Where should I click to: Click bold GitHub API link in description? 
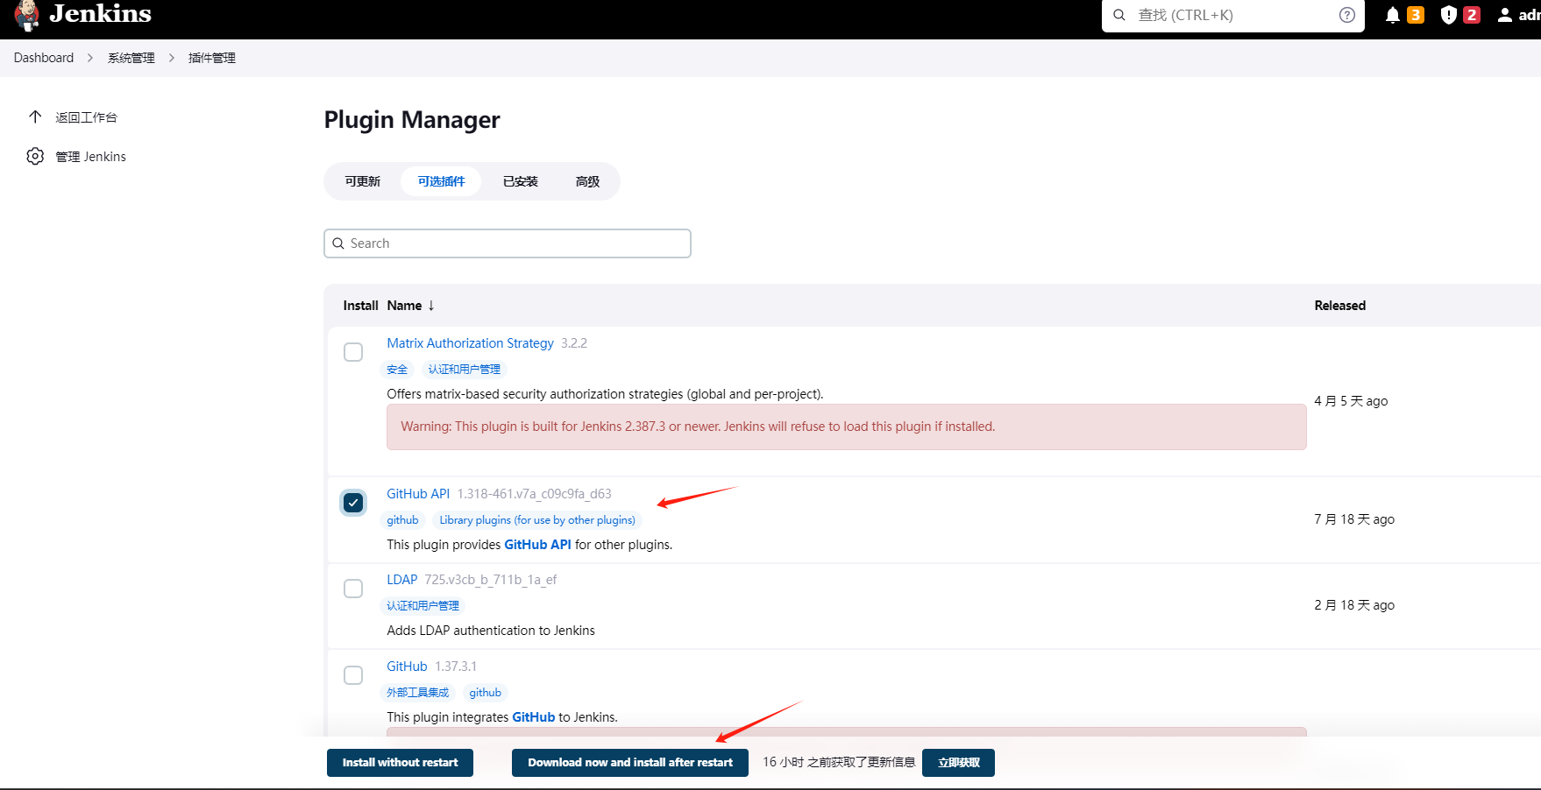[537, 545]
